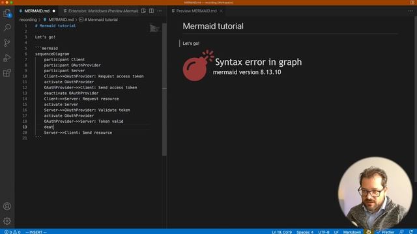
Task: Click the 'sequenceDiagram' line
Action: coord(52,54)
